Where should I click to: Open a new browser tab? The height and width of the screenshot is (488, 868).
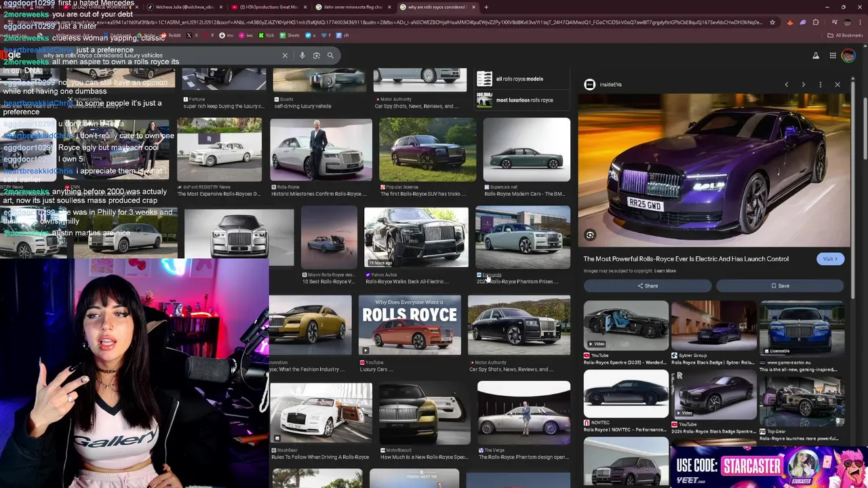486,7
